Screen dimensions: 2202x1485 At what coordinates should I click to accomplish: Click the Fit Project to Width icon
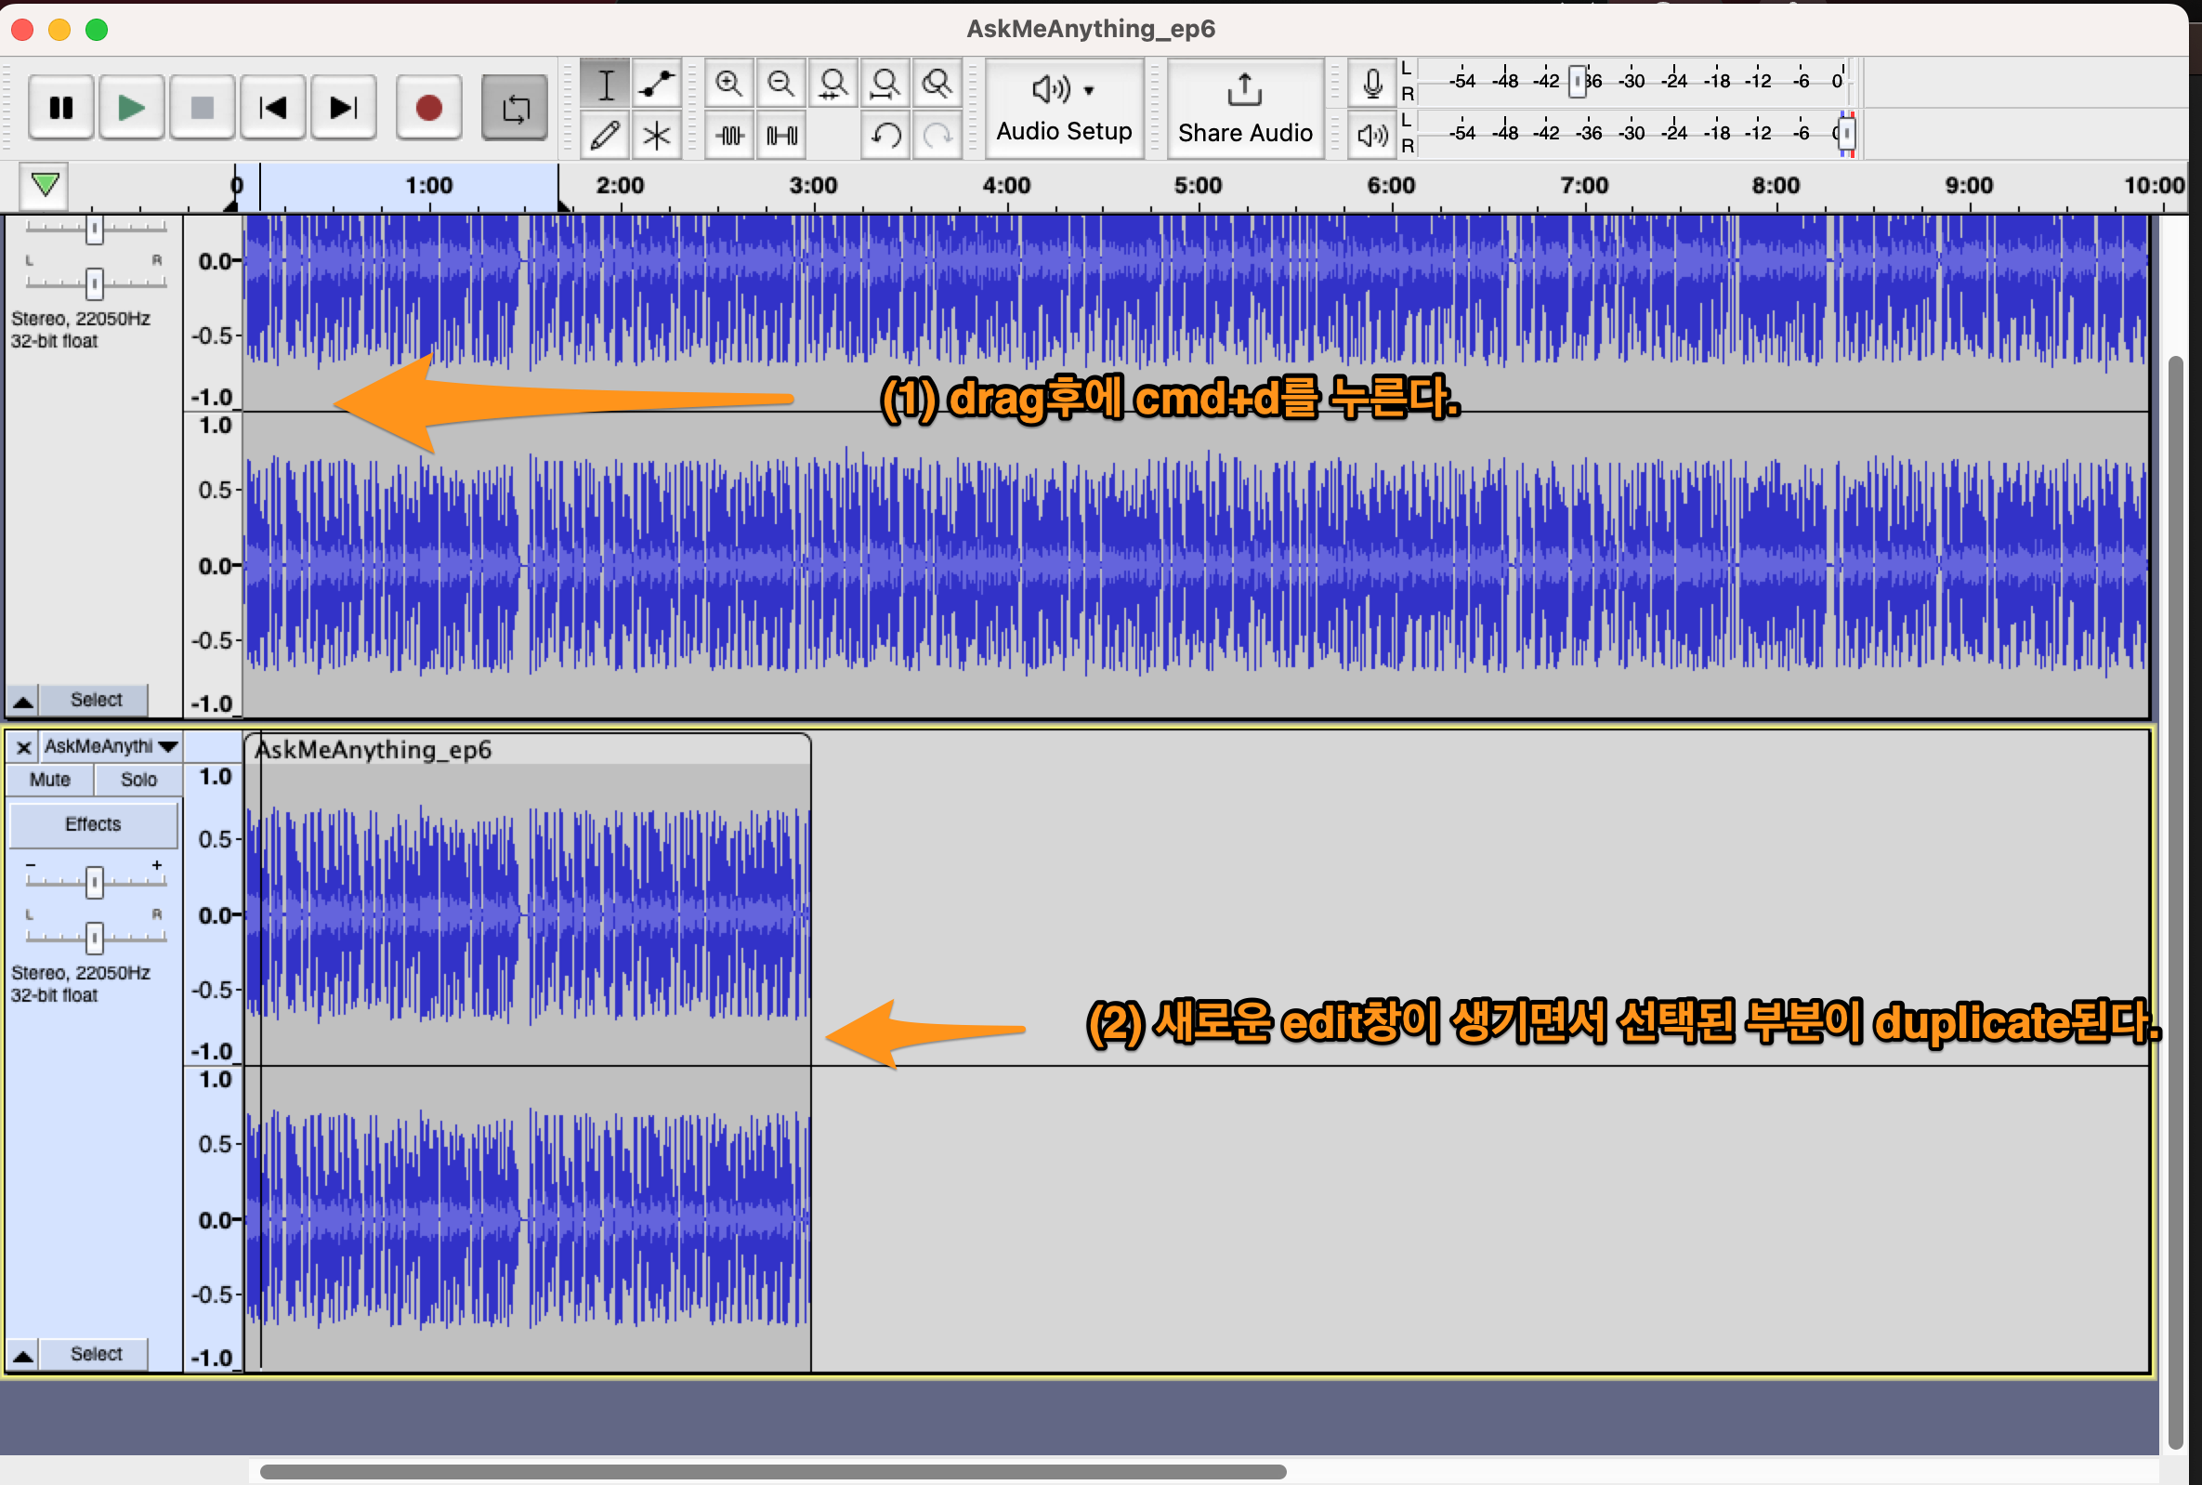[x=885, y=85]
